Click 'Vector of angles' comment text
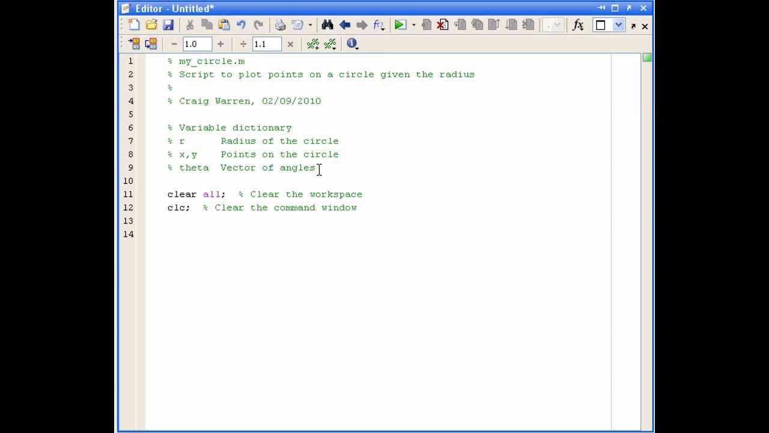The image size is (769, 433). 267,168
